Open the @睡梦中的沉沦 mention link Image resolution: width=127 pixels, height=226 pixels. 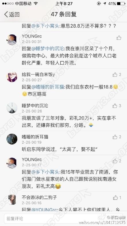coord(48,48)
